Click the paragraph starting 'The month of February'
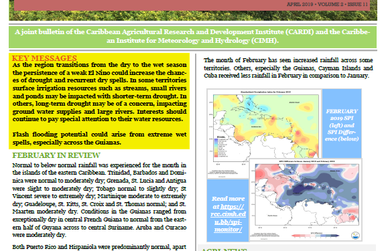The width and height of the screenshot is (384, 251). pos(288,68)
